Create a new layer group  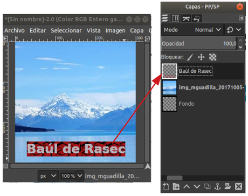(x=176, y=186)
